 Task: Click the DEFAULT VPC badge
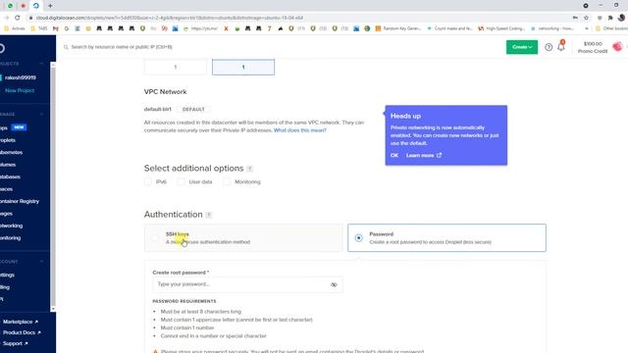193,109
